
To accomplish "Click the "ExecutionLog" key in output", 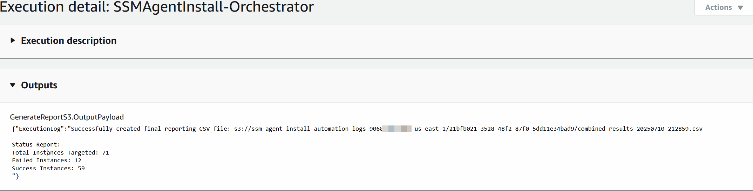I will click(40, 129).
